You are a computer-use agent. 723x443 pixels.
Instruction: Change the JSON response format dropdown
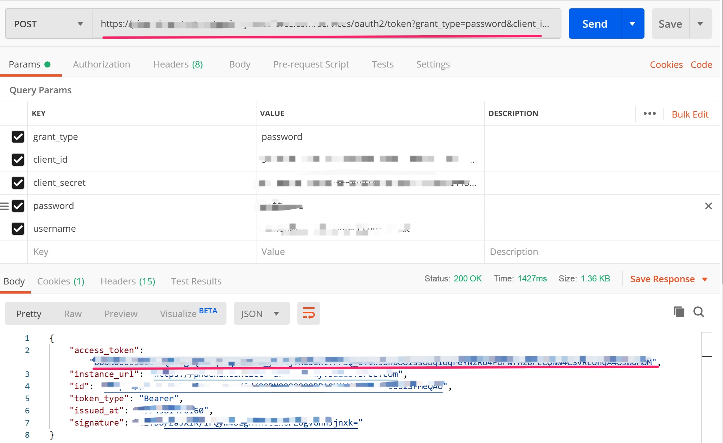[x=261, y=313]
